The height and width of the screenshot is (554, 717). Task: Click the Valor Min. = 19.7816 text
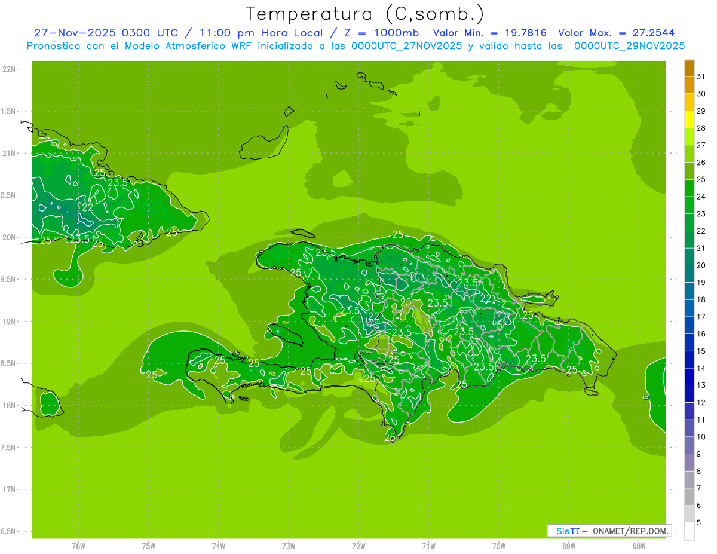click(x=489, y=33)
